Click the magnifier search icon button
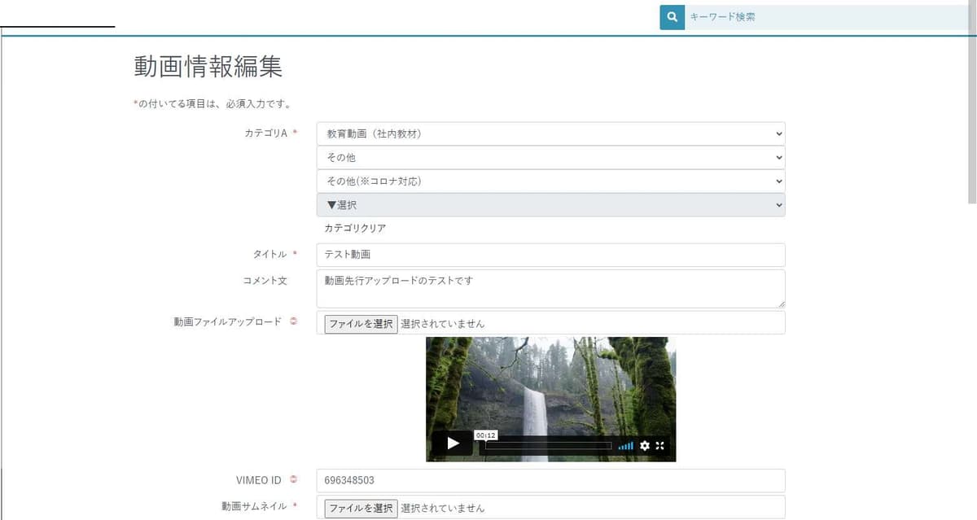The width and height of the screenshot is (977, 520). pos(672,16)
